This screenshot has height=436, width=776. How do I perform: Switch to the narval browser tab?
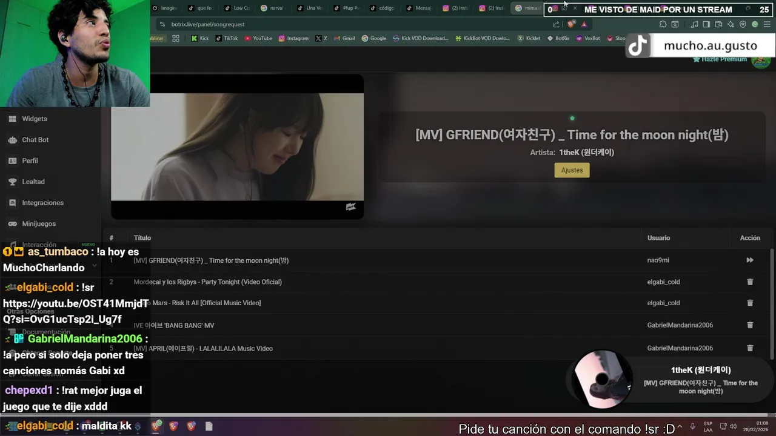pyautogui.click(x=272, y=8)
